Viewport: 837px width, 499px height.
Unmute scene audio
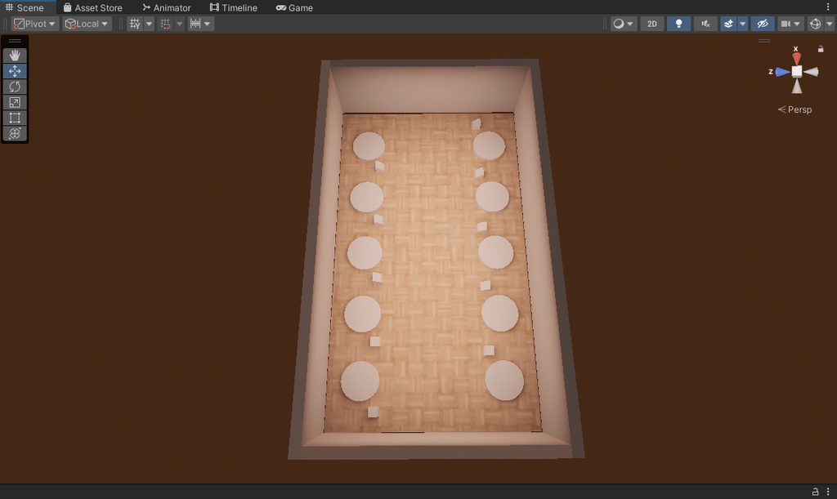[705, 24]
